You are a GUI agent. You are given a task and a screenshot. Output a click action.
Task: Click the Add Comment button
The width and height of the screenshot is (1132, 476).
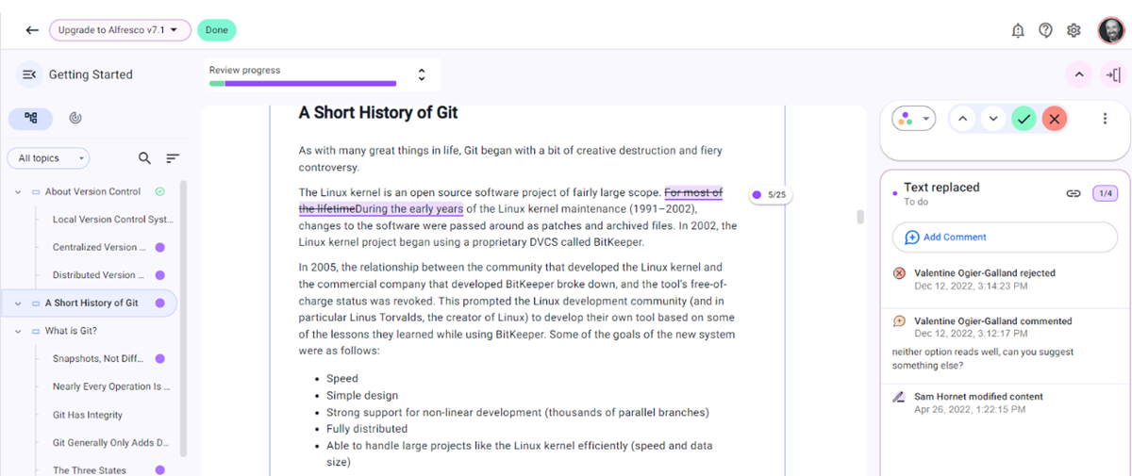1005,238
